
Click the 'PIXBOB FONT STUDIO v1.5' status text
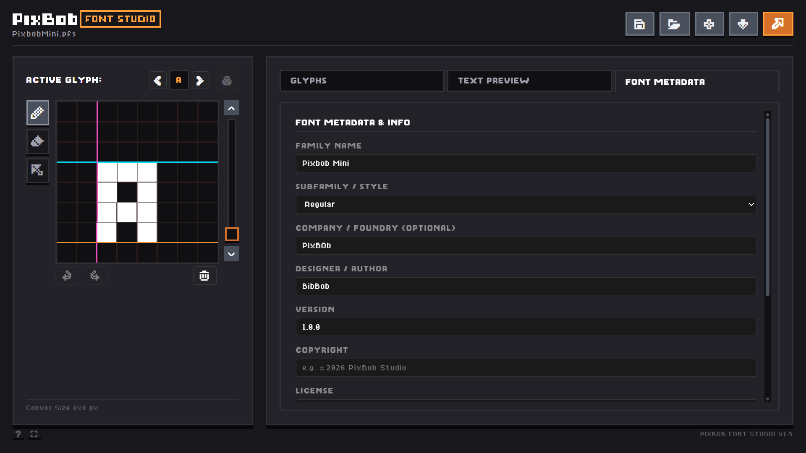point(746,434)
